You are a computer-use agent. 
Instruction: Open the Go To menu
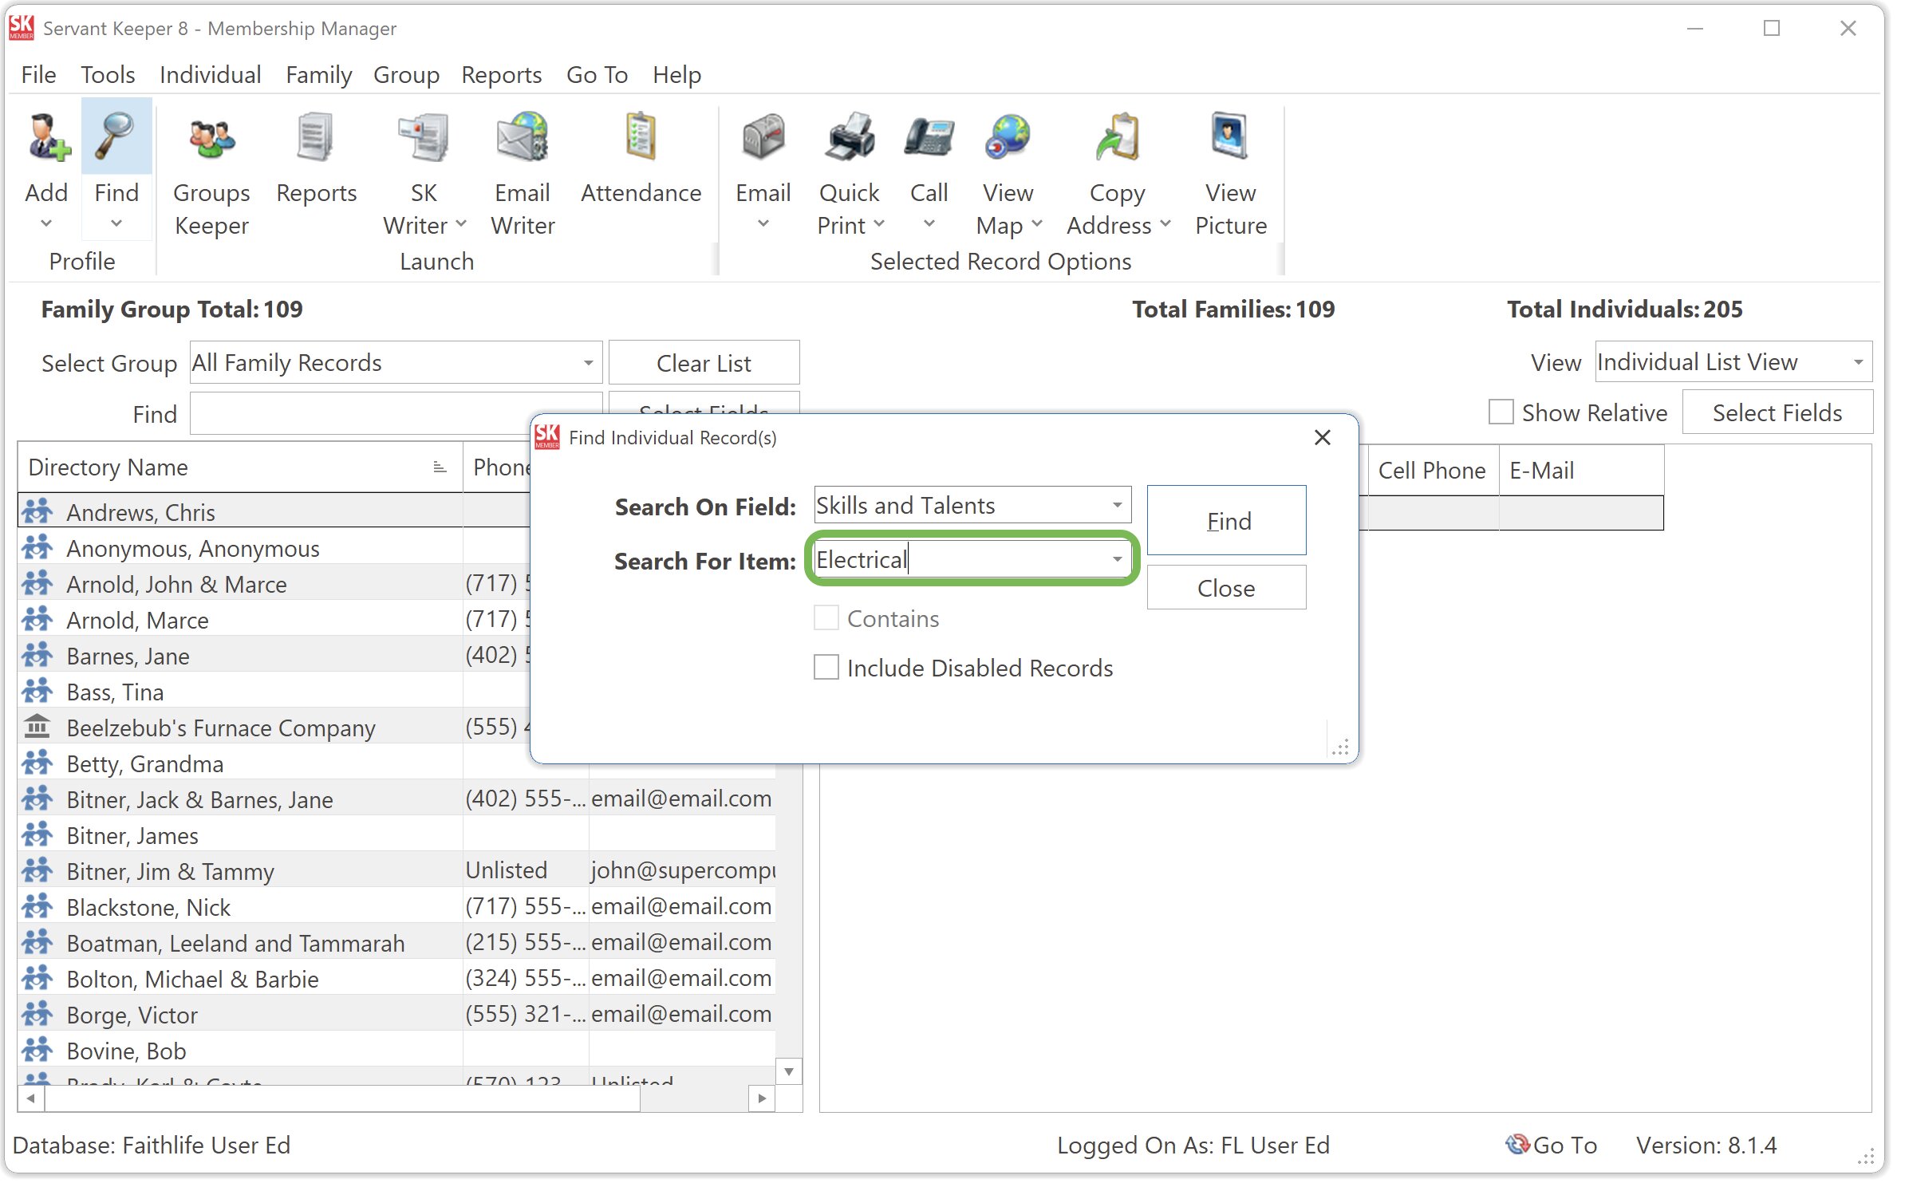pyautogui.click(x=597, y=74)
